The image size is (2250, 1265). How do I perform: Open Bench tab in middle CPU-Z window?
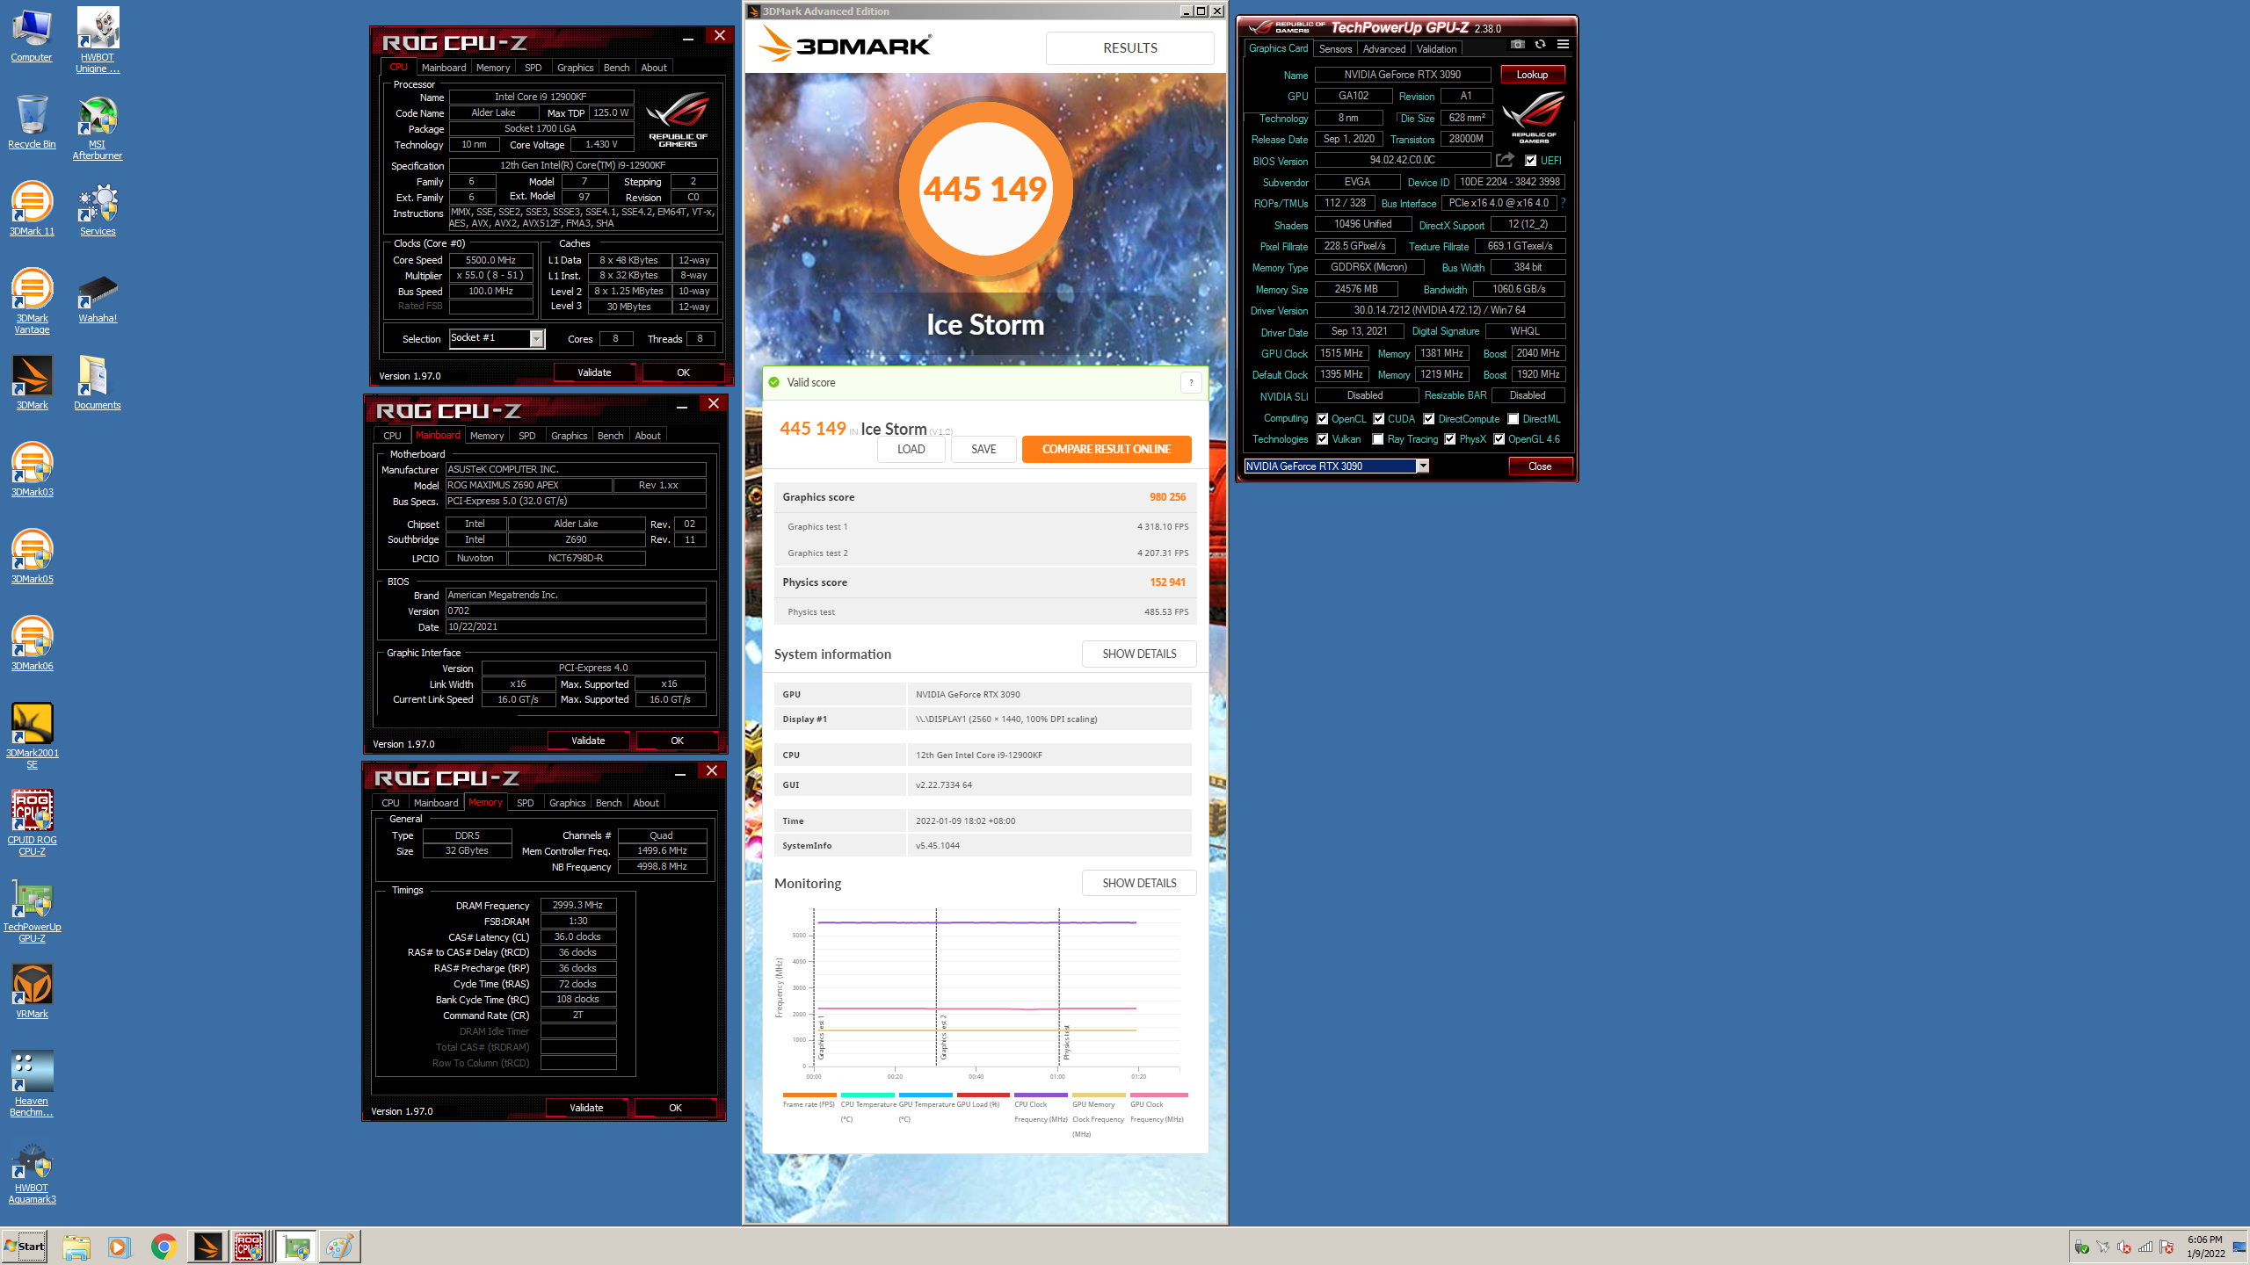[x=610, y=436]
